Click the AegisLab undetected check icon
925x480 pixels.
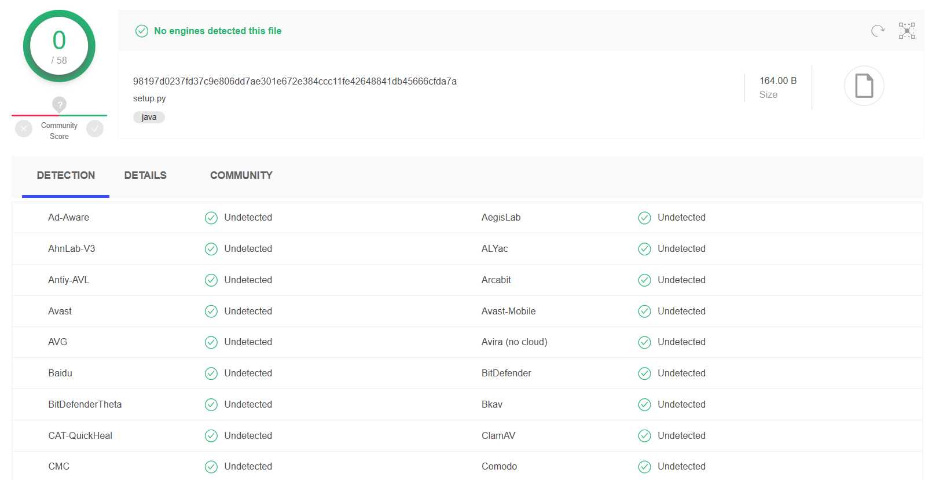point(644,218)
